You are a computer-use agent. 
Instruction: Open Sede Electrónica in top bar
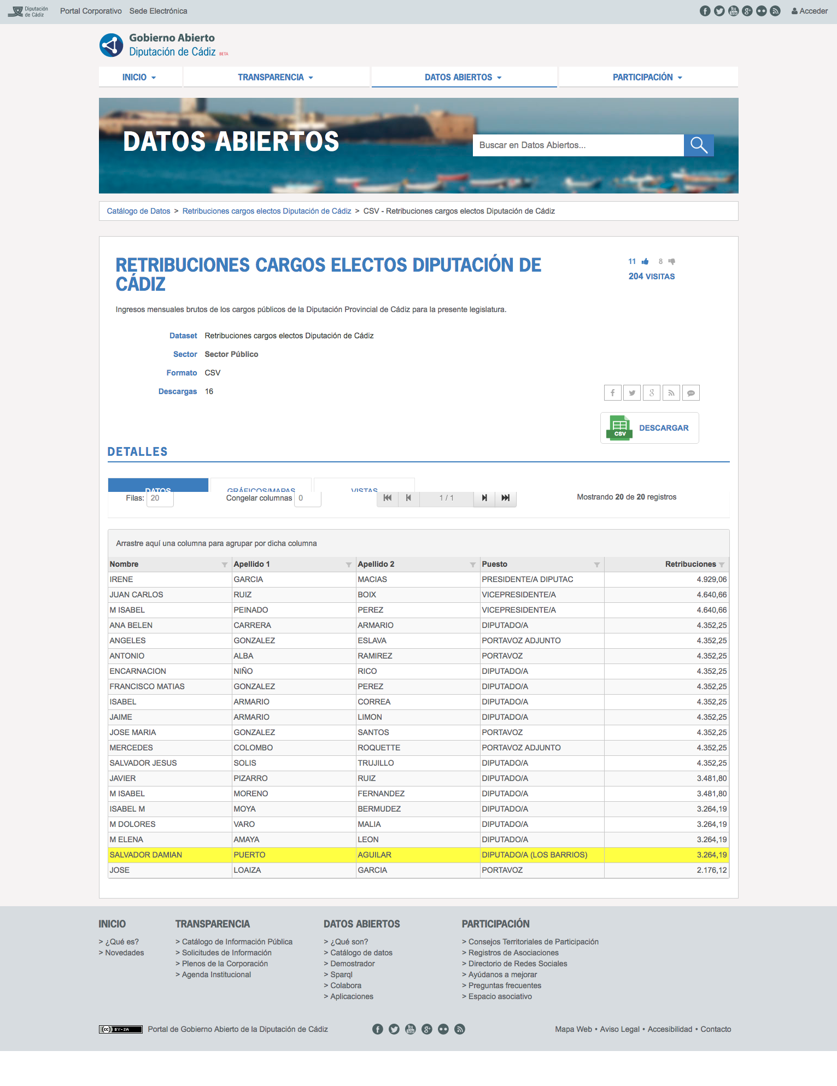point(158,11)
